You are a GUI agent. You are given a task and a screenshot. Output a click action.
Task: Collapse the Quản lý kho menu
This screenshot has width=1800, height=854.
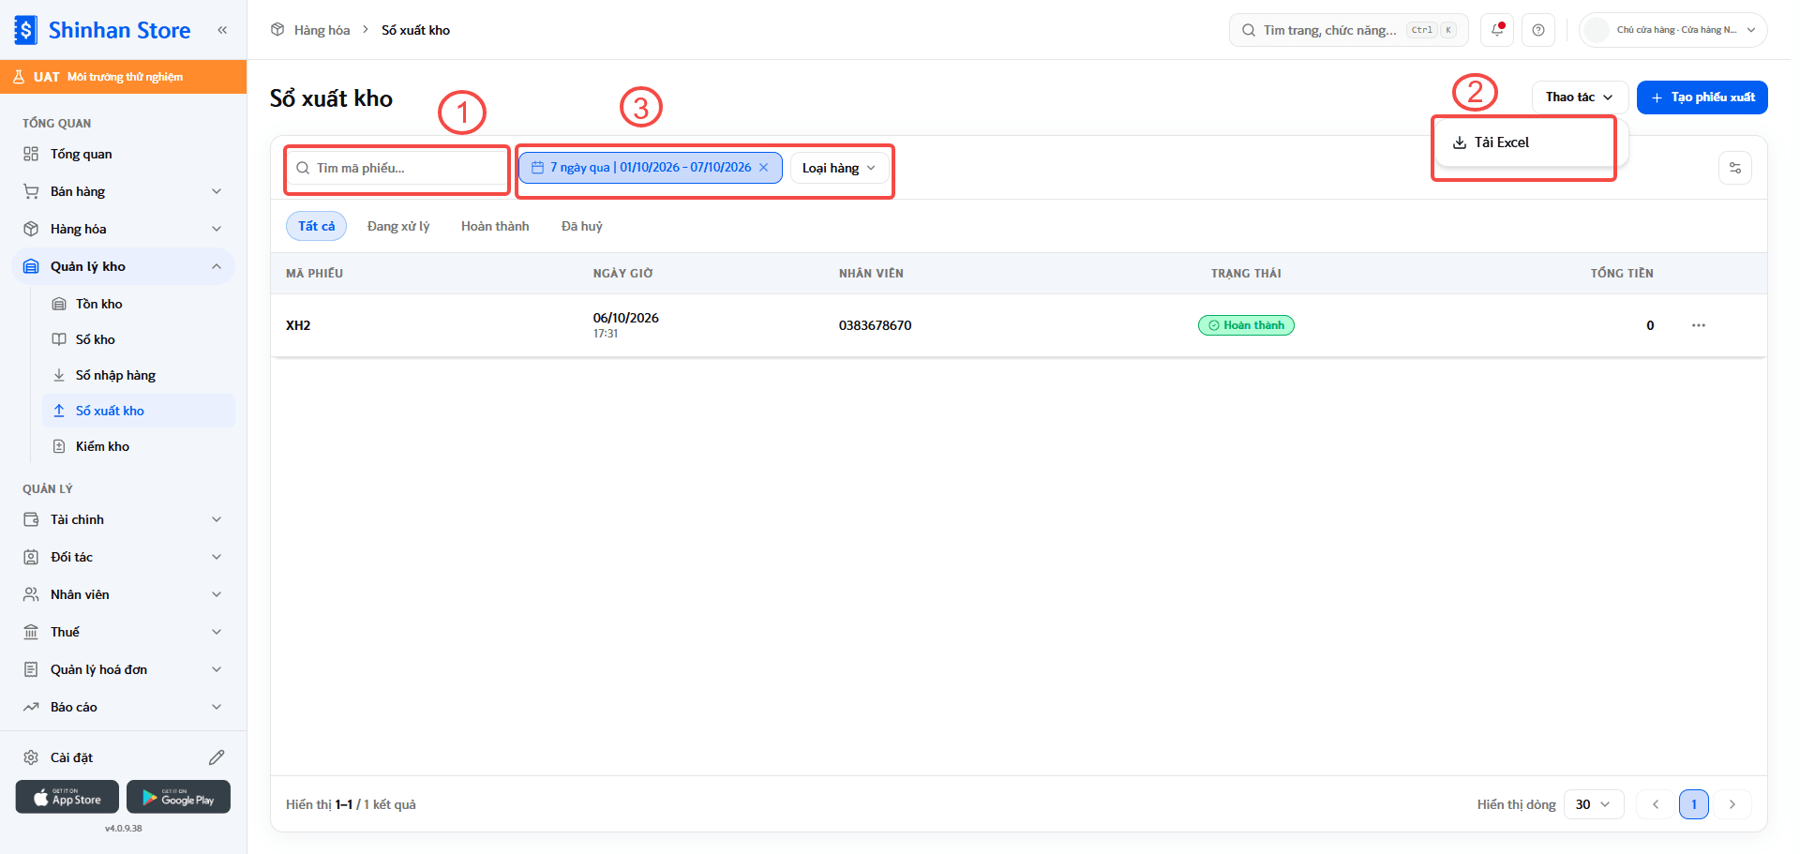(123, 266)
